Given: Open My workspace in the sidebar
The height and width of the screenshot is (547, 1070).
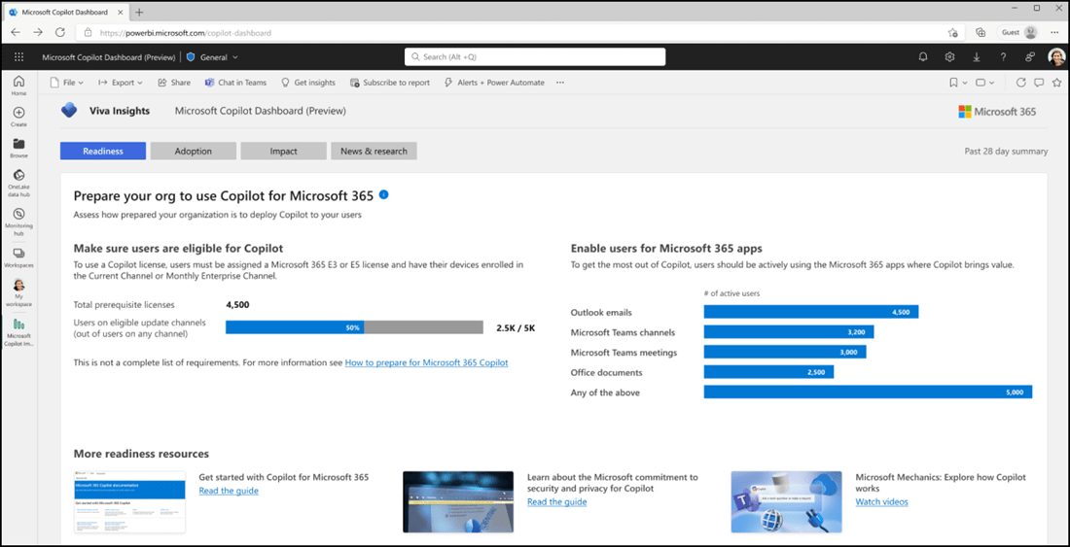Looking at the screenshot, I should (x=19, y=292).
